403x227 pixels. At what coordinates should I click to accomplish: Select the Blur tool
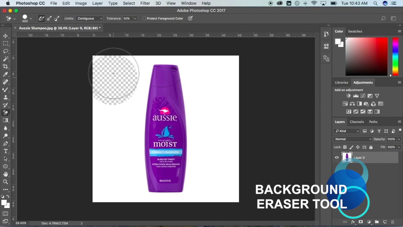click(6, 128)
